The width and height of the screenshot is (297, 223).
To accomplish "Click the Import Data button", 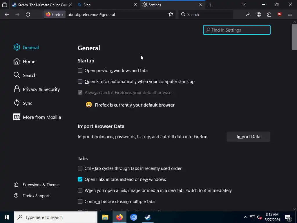I will tap(248, 137).
